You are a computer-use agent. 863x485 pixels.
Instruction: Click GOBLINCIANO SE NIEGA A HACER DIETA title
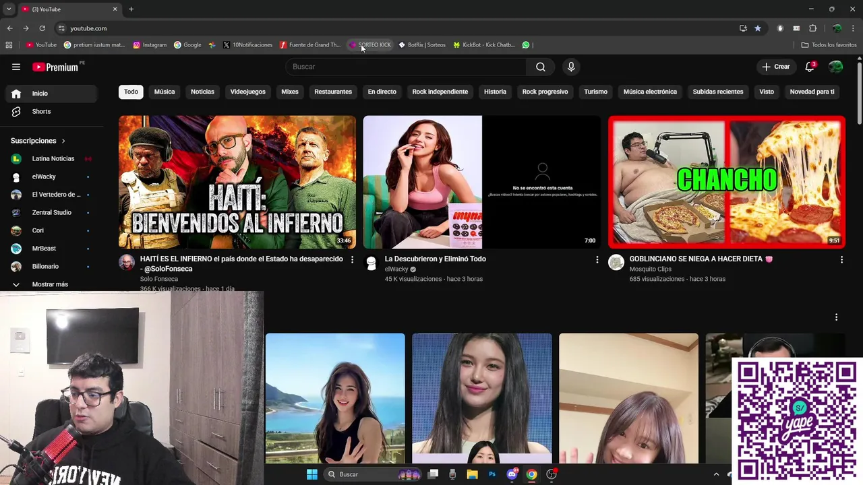coord(701,259)
